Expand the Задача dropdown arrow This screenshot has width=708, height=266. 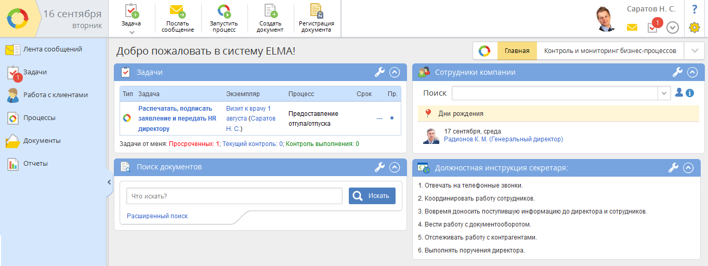click(x=132, y=32)
